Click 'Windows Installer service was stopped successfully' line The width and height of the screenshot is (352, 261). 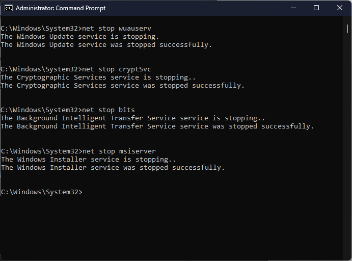pyautogui.click(x=113, y=167)
